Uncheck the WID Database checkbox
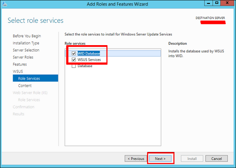 point(74,53)
